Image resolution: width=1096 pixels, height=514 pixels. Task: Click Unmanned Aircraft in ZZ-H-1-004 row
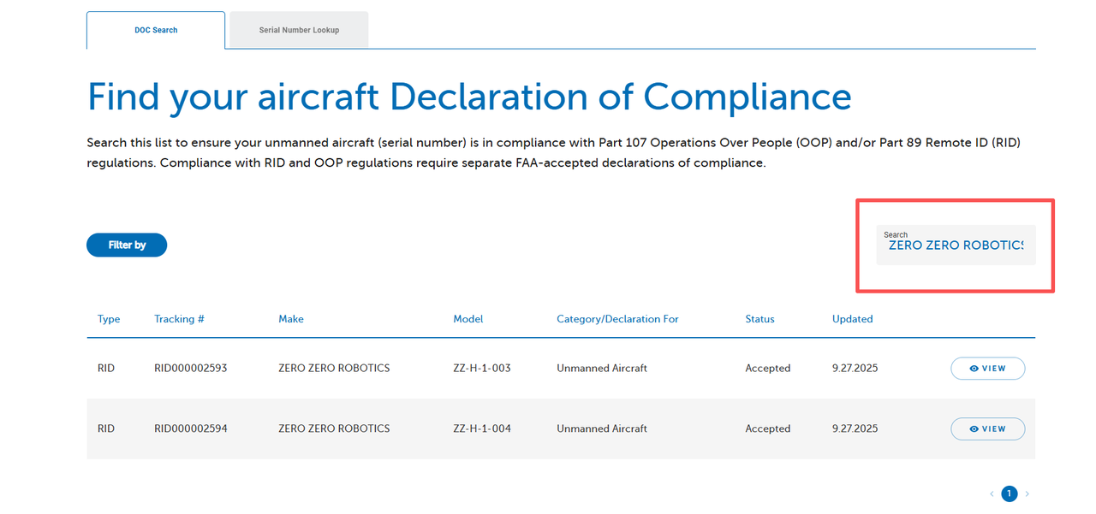click(x=602, y=428)
